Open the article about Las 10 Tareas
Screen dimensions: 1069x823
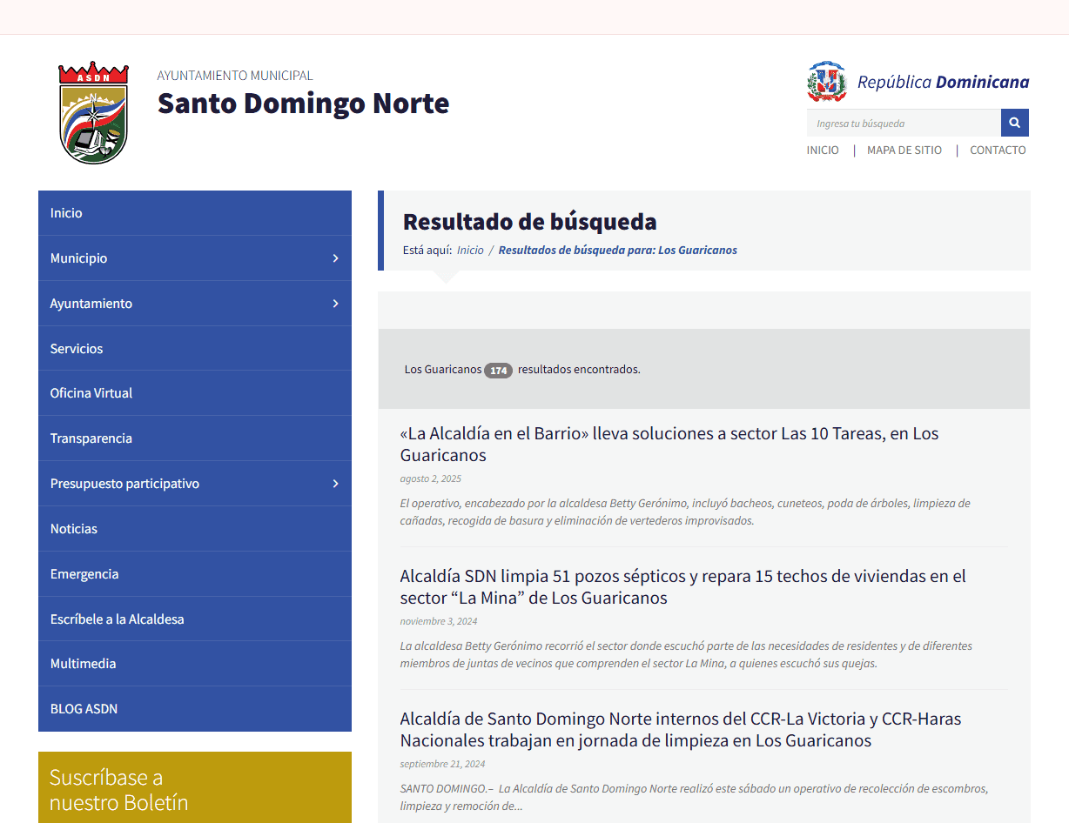[669, 444]
